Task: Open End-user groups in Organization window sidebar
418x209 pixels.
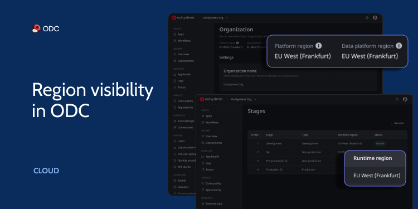Action: (x=184, y=154)
